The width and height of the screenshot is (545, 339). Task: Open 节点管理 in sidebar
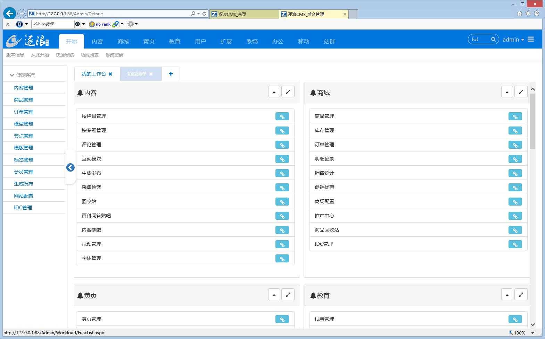click(x=24, y=136)
